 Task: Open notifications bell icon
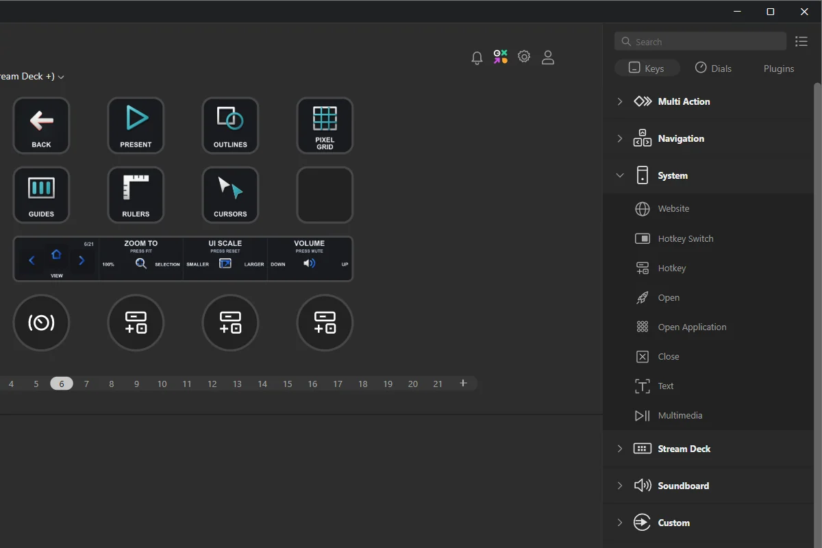[477, 58]
